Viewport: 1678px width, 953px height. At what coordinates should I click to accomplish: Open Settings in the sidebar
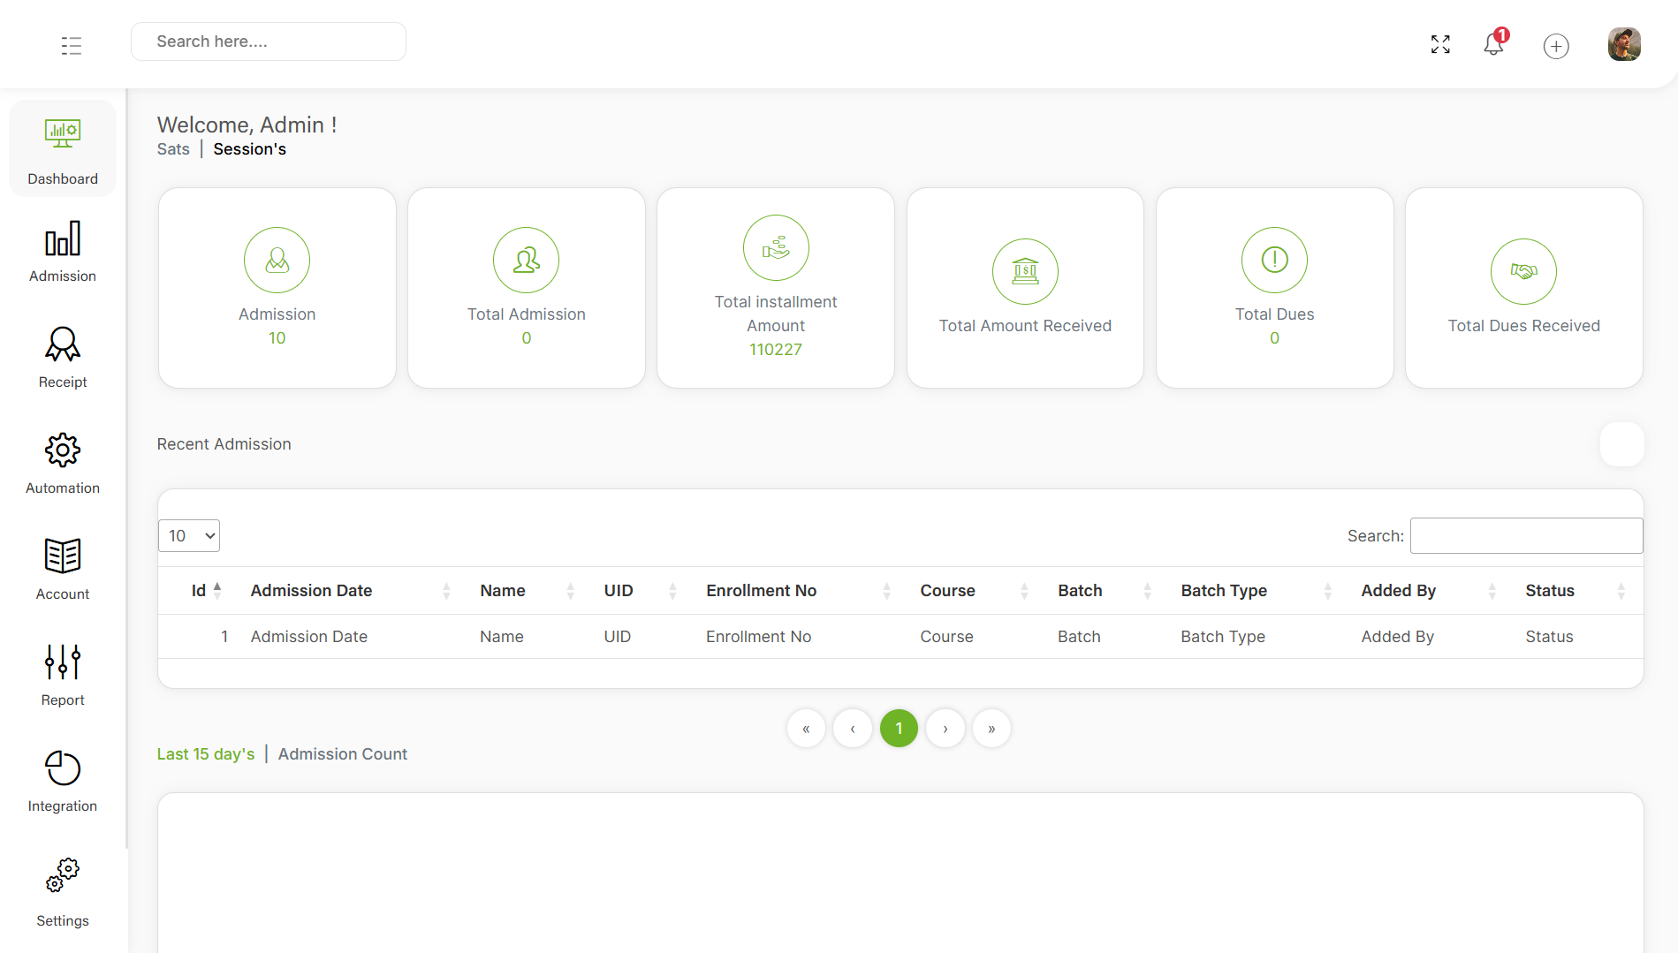click(x=63, y=892)
